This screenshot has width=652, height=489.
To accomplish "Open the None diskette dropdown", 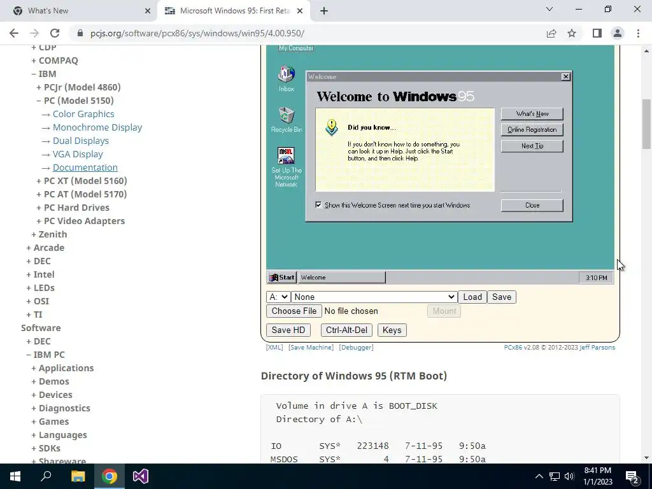I will tap(374, 297).
